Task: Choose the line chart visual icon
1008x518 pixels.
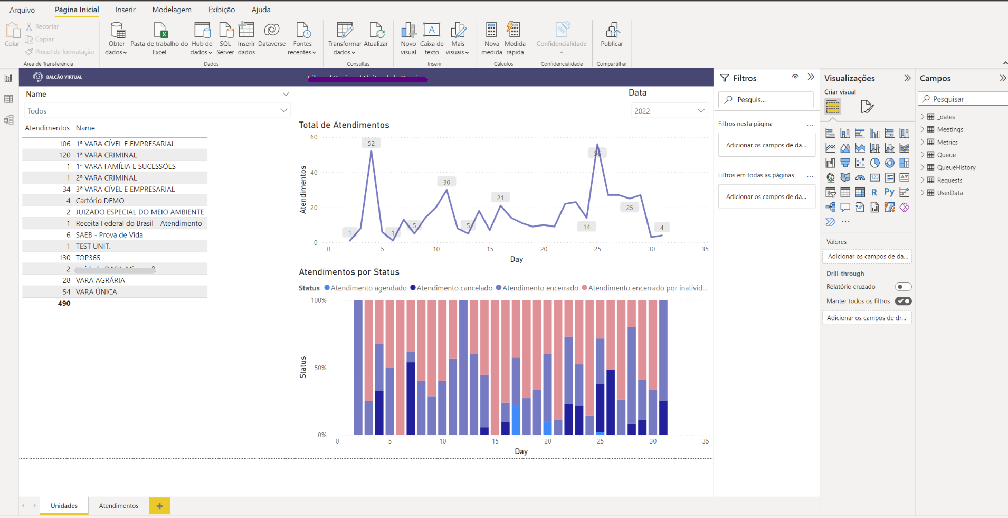Action: [x=830, y=148]
